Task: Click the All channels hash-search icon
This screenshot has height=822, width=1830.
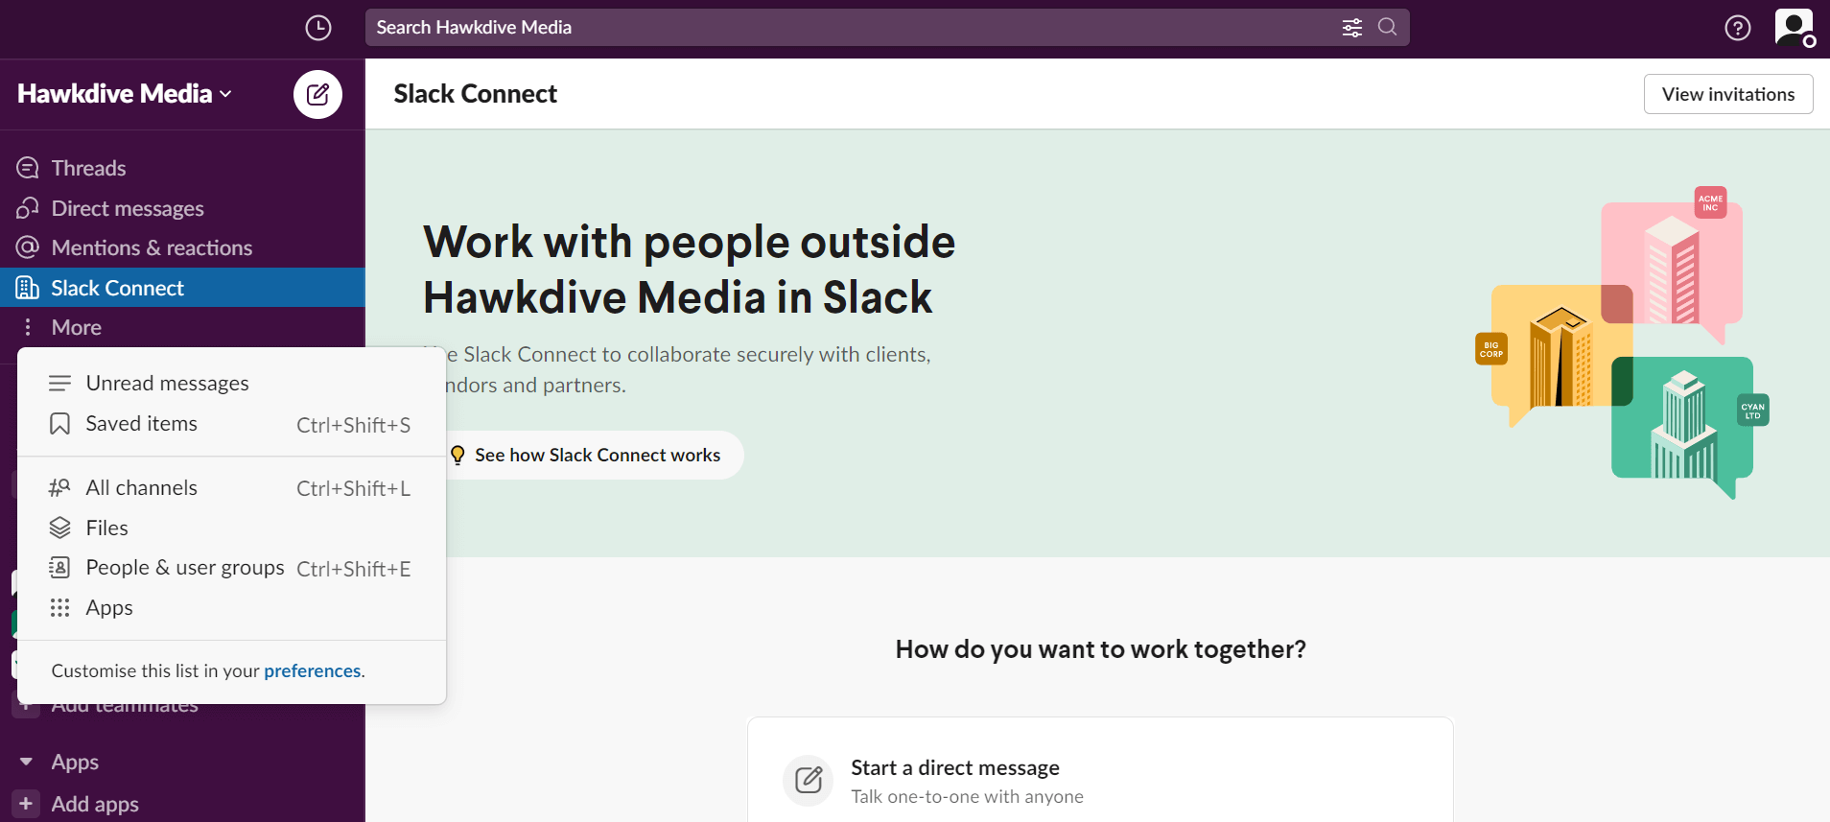Action: coord(59,487)
